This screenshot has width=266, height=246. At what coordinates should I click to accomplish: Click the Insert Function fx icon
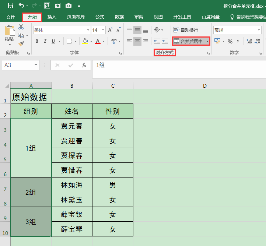[84, 65]
